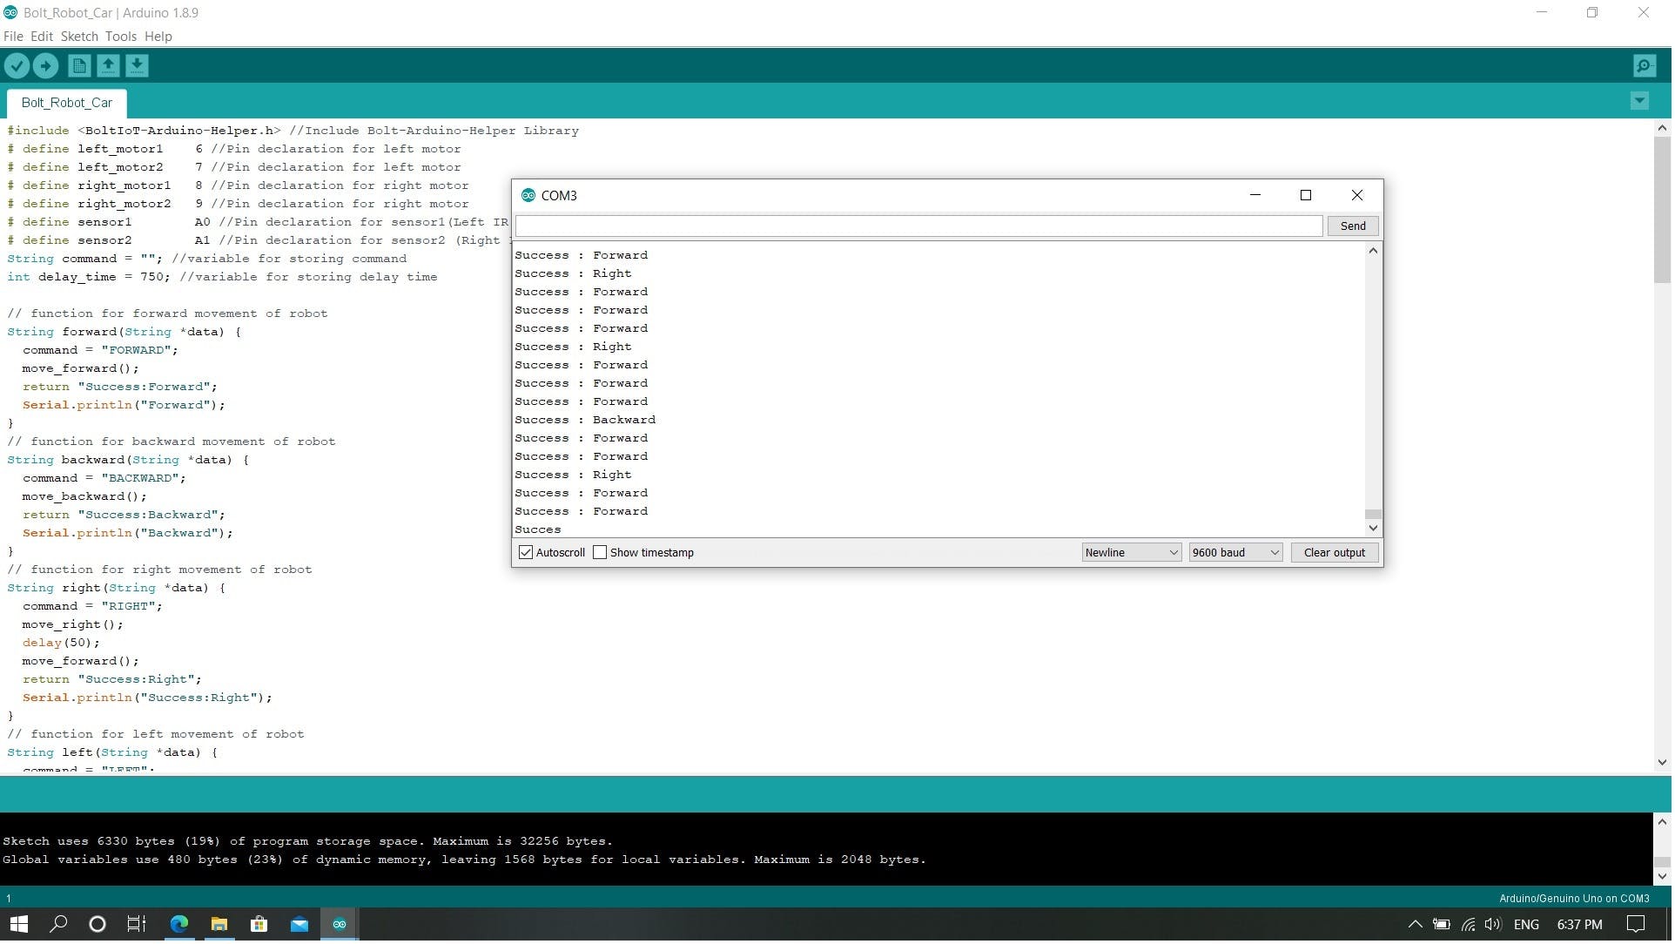The height and width of the screenshot is (944, 1675).
Task: Open the tab options dropdown arrow
Action: click(1639, 101)
